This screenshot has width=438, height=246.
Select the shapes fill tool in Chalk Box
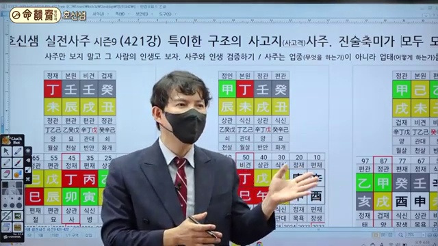coord(18,174)
